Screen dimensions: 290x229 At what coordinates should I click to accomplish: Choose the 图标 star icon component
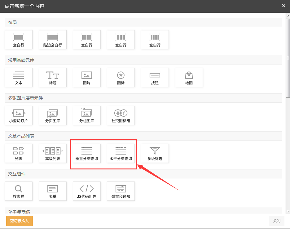point(121,78)
